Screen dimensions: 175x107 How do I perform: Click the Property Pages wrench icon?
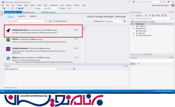pyautogui.click(x=138, y=64)
